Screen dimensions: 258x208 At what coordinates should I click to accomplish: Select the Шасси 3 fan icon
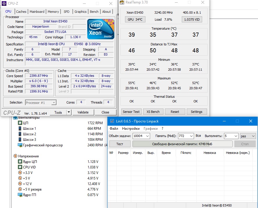pyautogui.click(x=20, y=139)
